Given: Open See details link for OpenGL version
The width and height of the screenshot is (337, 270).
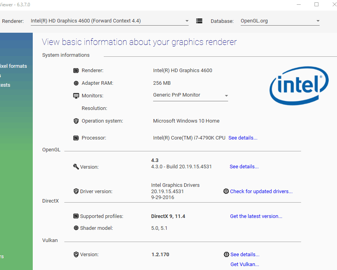Looking at the screenshot, I should (244, 167).
